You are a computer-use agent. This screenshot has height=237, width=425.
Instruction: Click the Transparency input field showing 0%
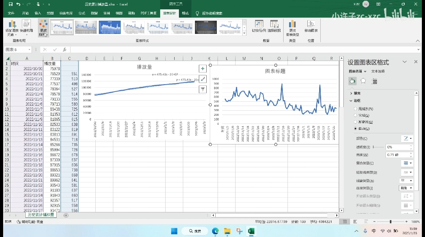(x=398, y=147)
